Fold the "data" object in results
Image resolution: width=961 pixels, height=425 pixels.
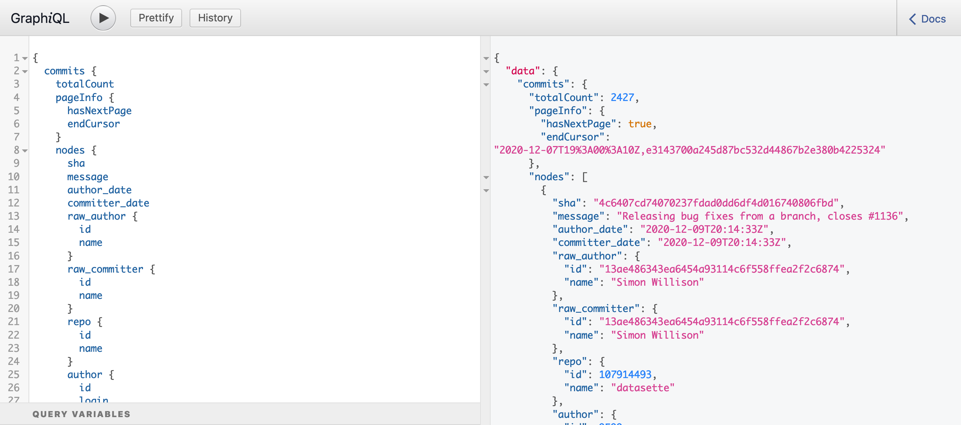486,71
